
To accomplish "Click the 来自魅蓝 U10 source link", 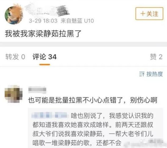I will [x=77, y=21].
